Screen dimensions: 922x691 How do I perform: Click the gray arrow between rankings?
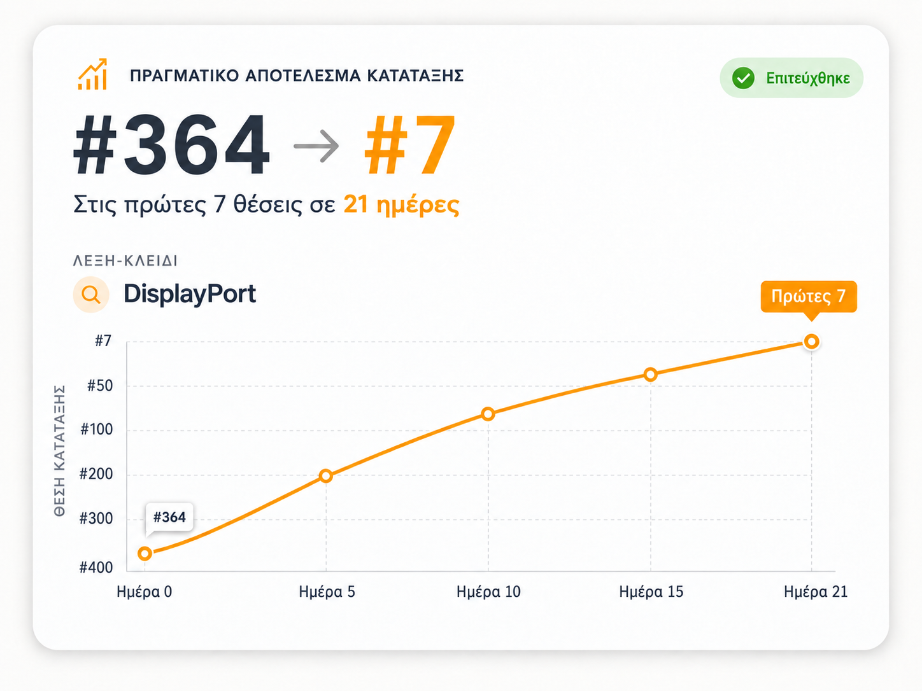pos(316,146)
